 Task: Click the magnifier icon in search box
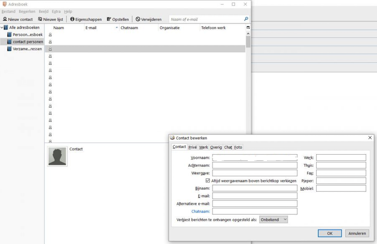246,19
